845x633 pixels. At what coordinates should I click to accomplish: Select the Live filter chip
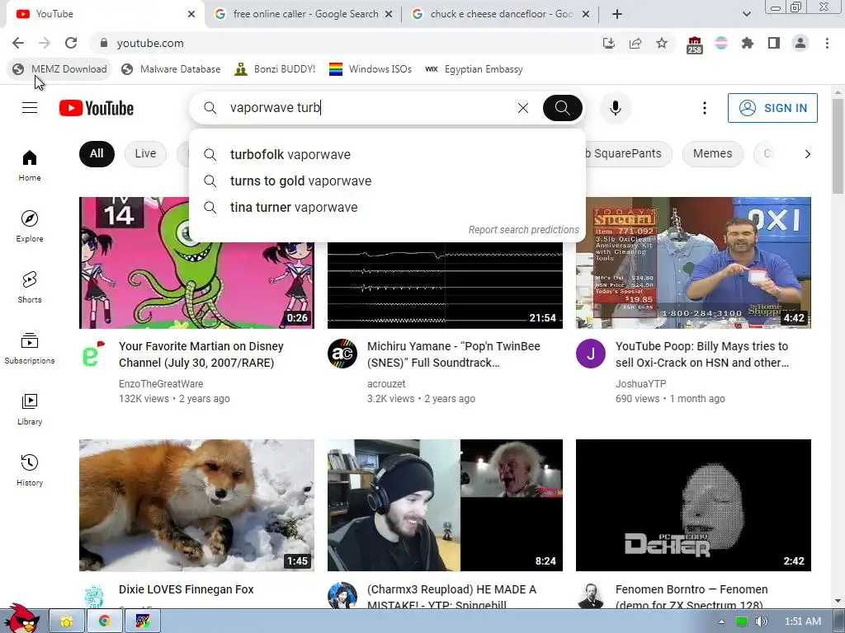click(x=145, y=154)
